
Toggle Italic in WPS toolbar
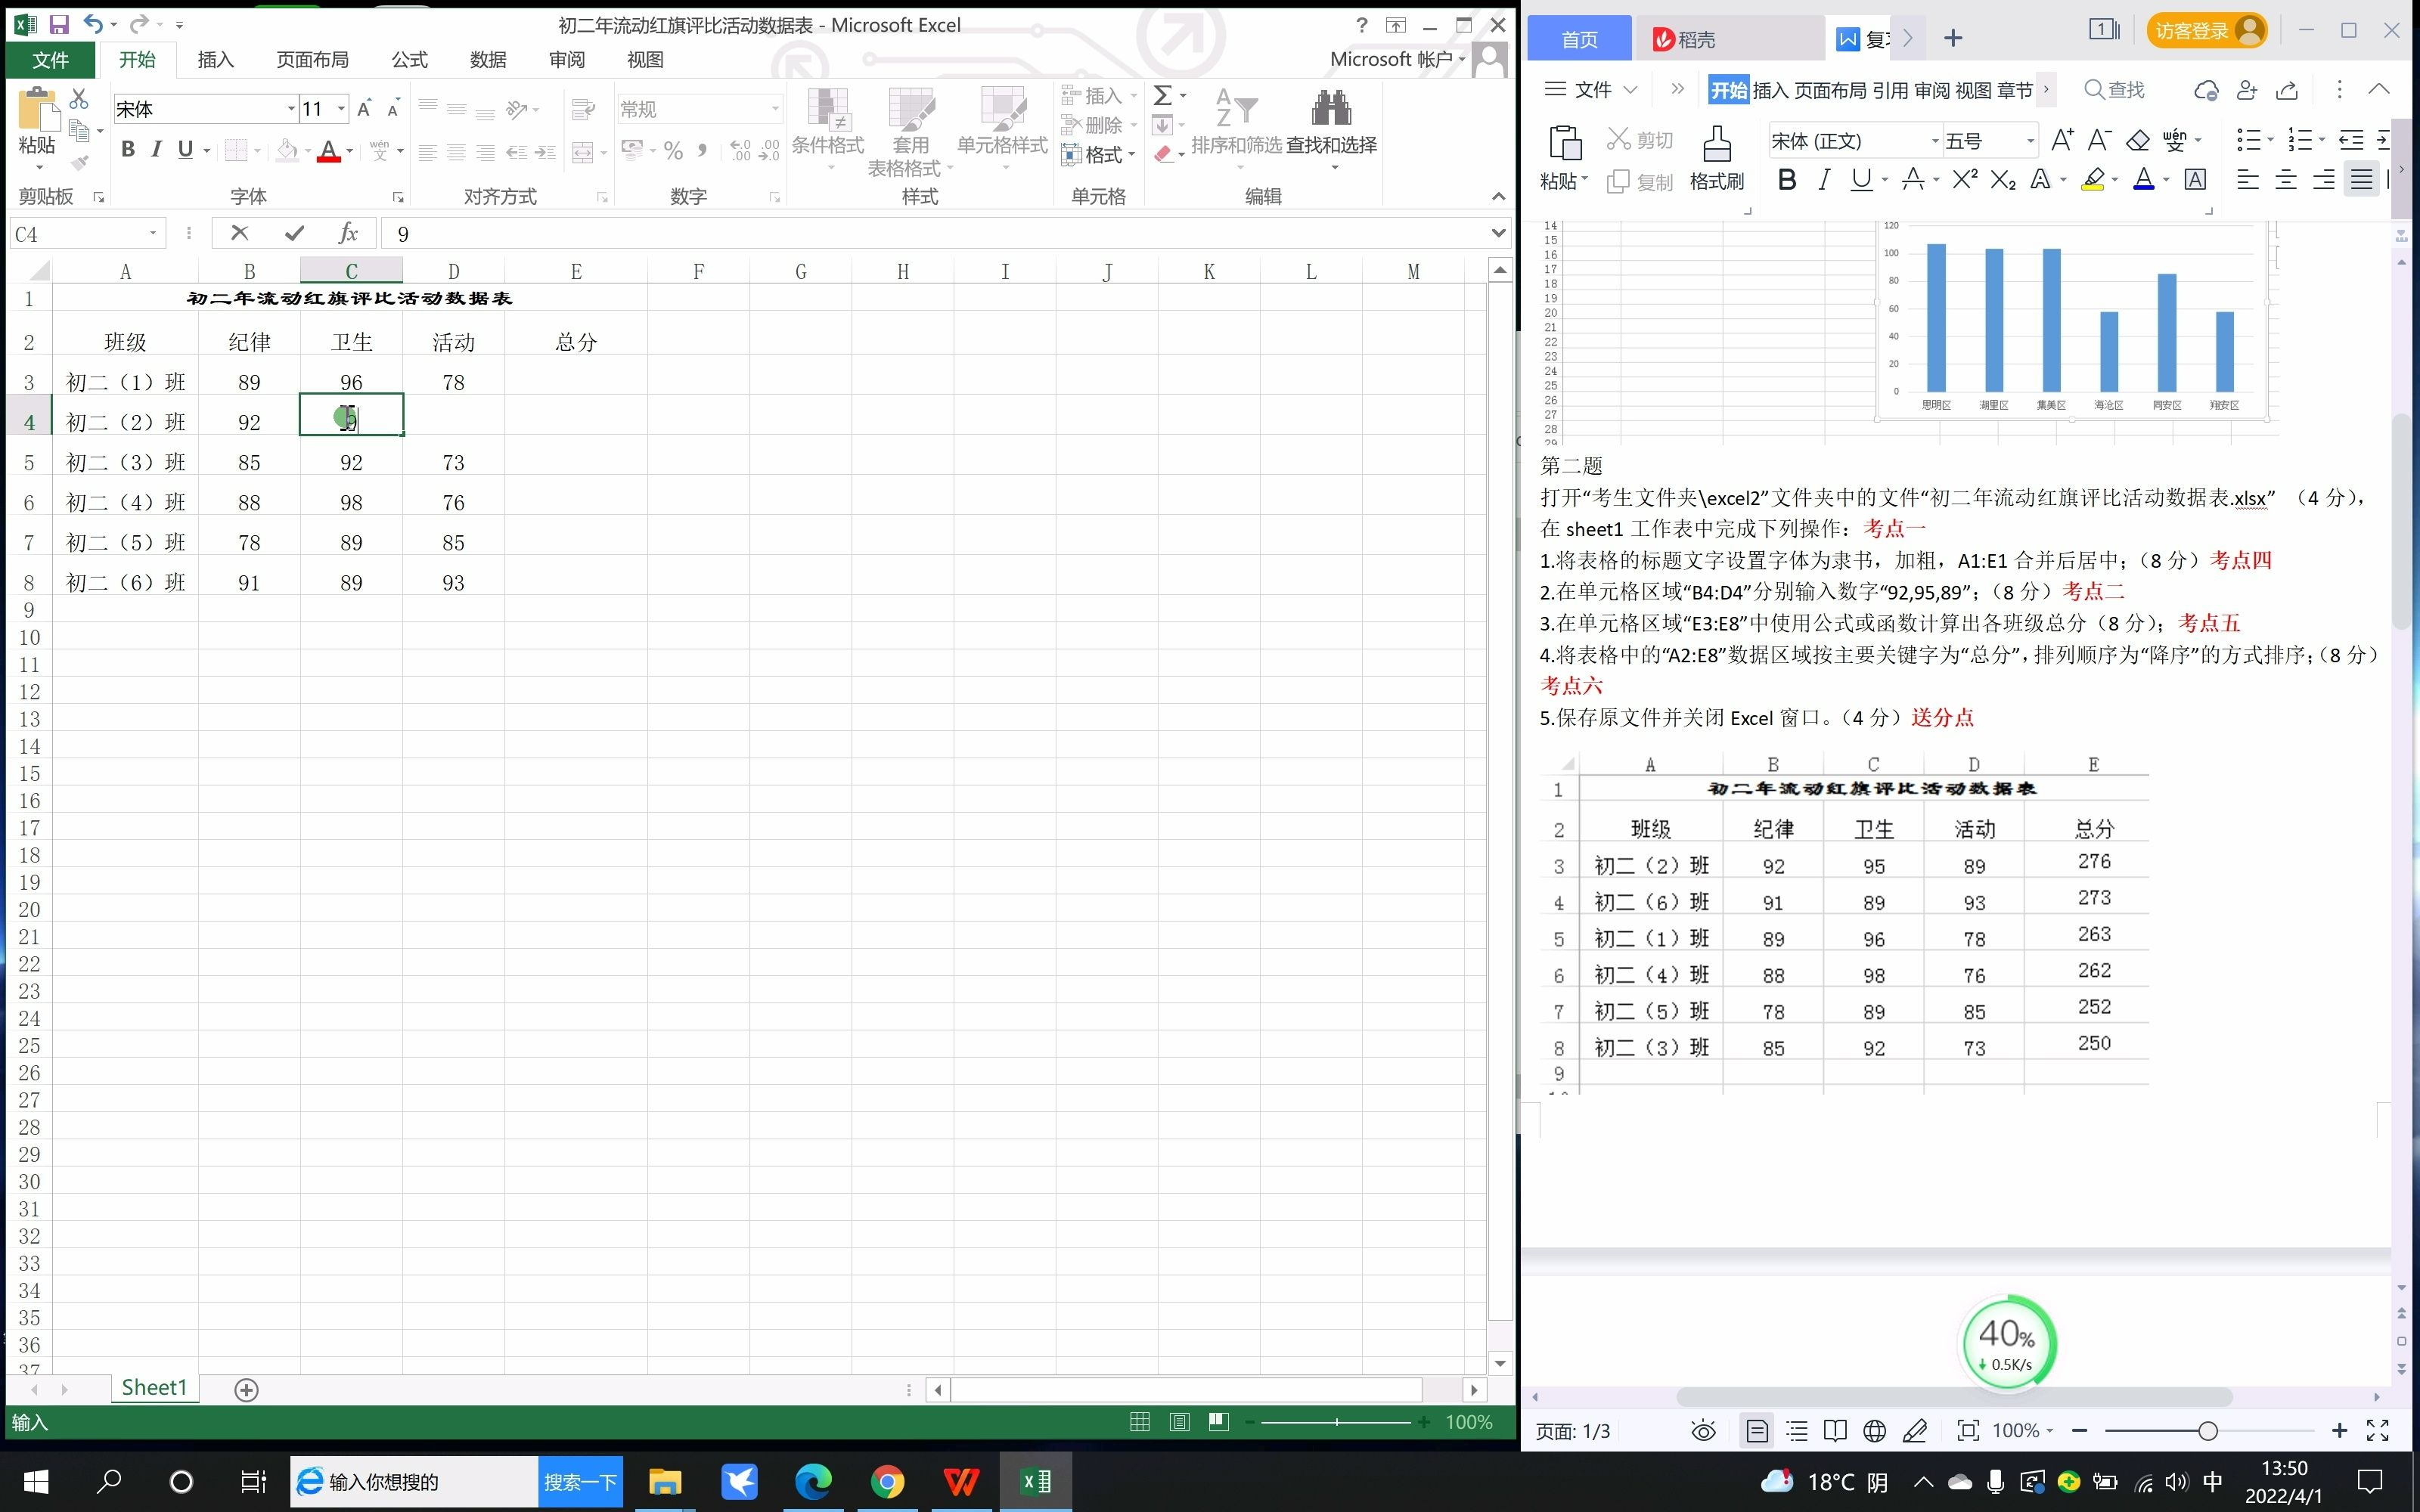(x=1825, y=179)
